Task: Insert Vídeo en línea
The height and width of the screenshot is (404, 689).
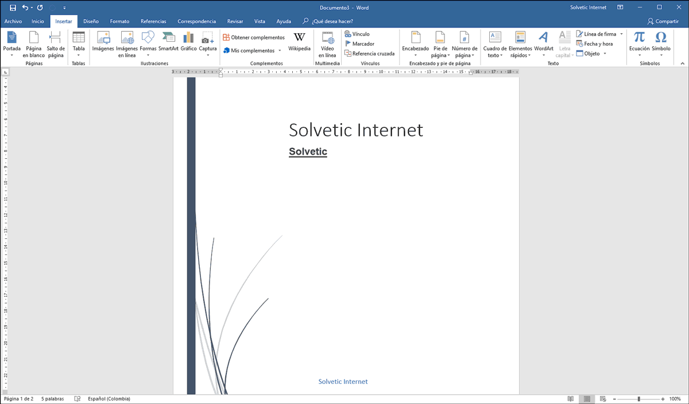Action: pyautogui.click(x=327, y=45)
